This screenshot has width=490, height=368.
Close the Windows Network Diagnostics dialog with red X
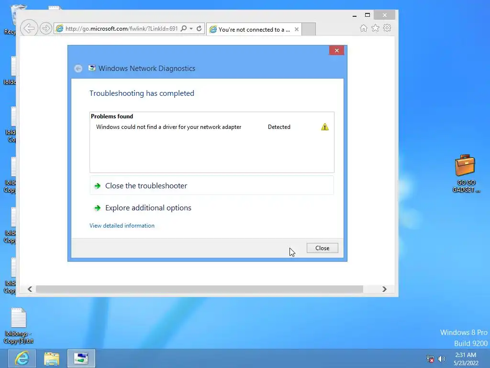pyautogui.click(x=336, y=50)
